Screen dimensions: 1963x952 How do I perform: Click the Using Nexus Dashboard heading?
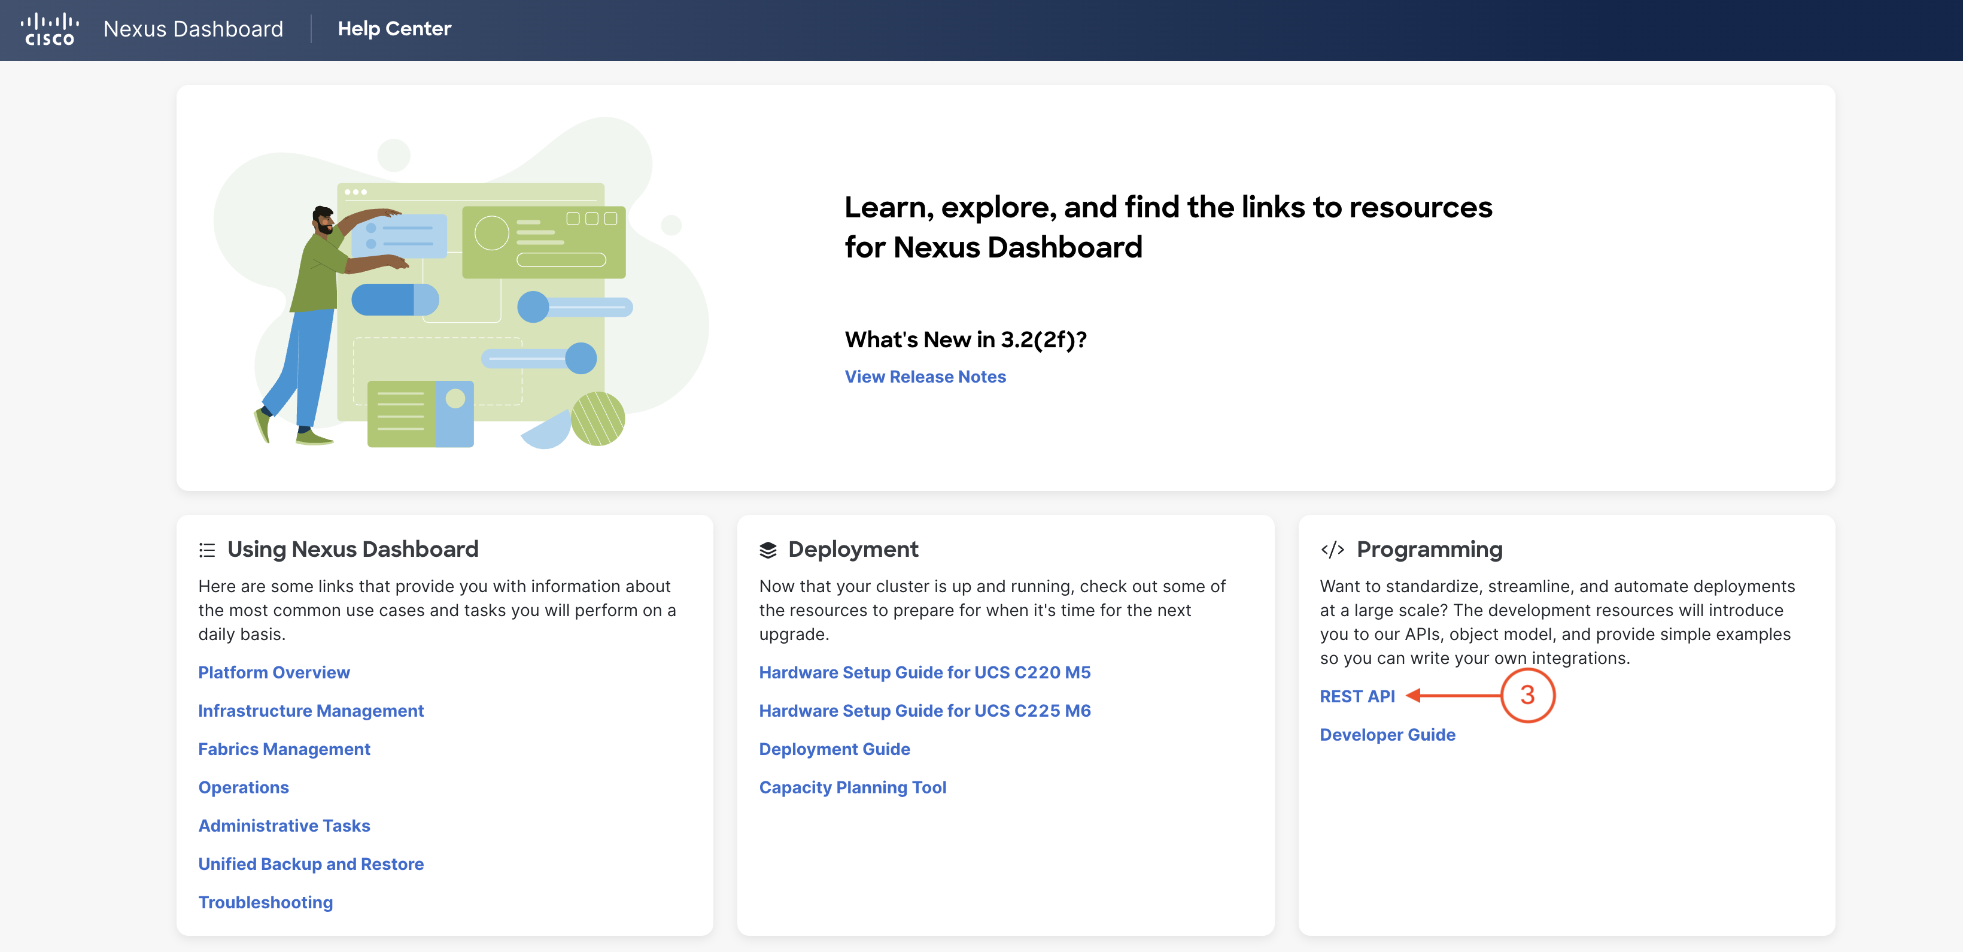[x=353, y=550]
